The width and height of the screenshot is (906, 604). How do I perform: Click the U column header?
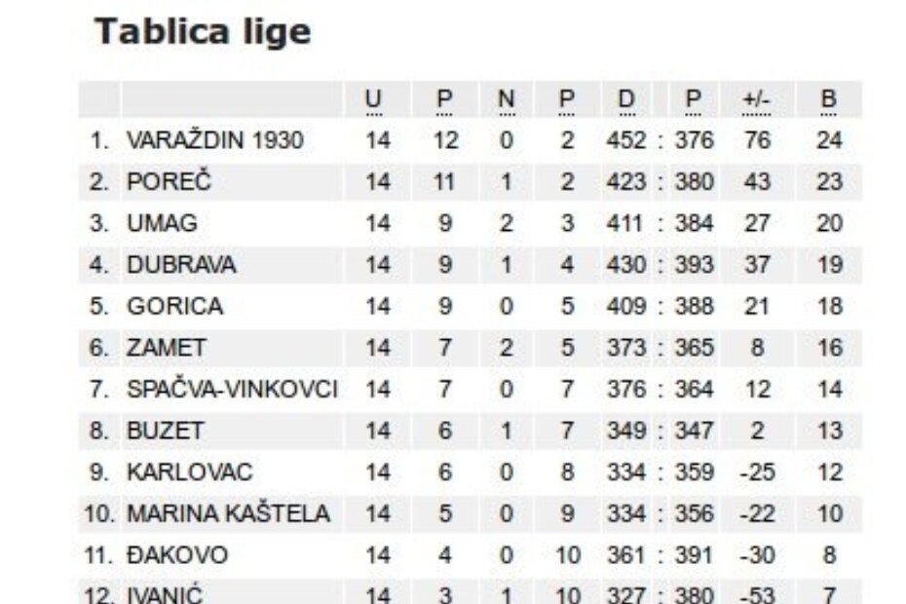click(374, 99)
